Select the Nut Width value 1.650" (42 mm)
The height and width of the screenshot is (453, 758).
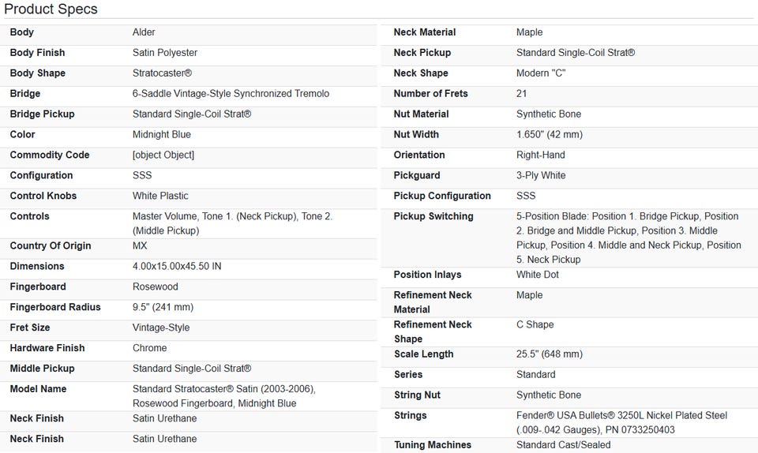(x=550, y=135)
